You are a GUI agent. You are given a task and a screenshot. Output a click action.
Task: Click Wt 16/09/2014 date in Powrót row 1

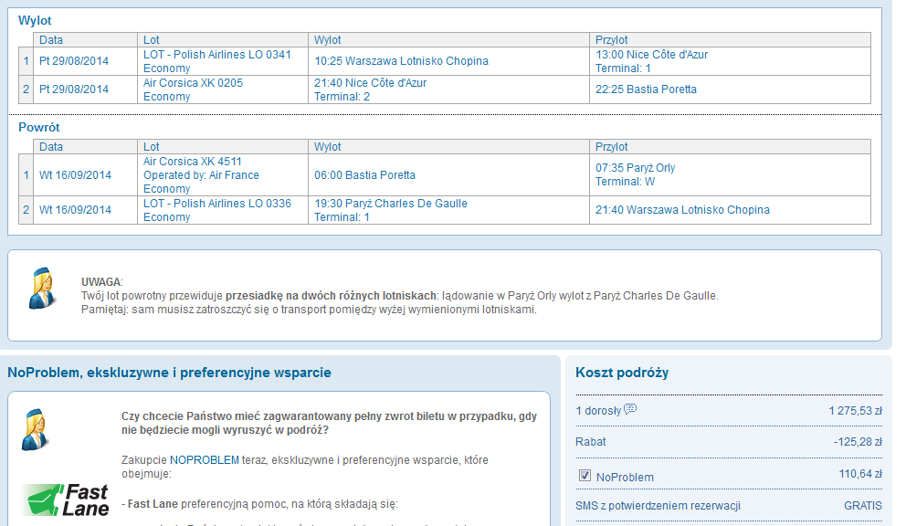point(75,175)
